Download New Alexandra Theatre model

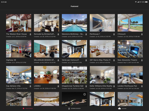pyautogui.click(x=142, y=60)
